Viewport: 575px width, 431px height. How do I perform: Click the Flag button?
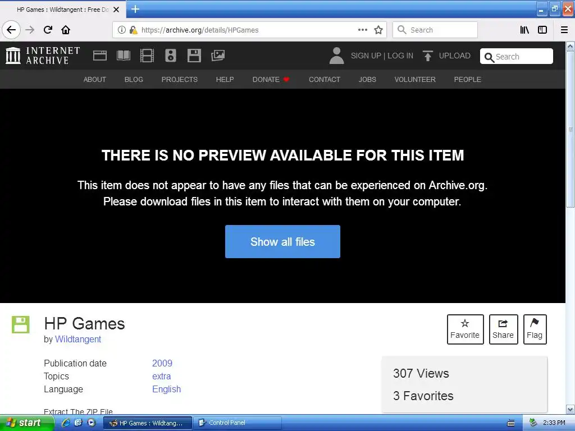(535, 329)
